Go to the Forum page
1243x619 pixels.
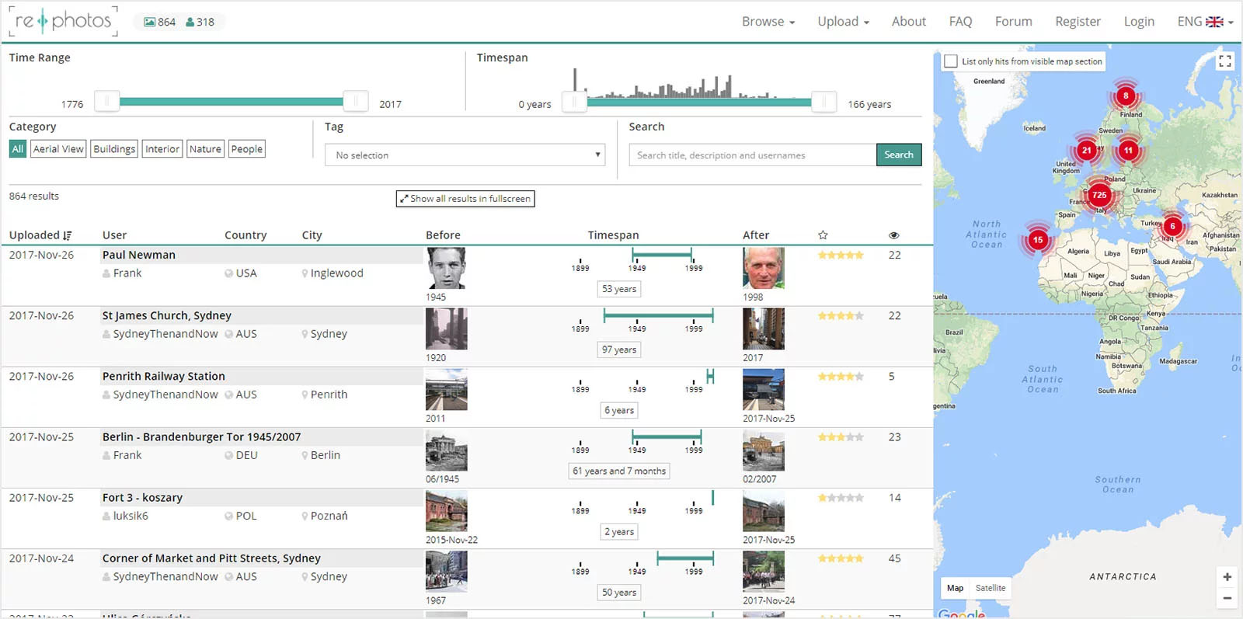click(1013, 22)
